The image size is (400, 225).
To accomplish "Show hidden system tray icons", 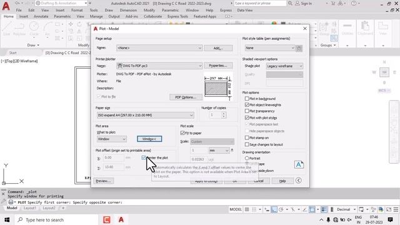I will pos(321,219).
